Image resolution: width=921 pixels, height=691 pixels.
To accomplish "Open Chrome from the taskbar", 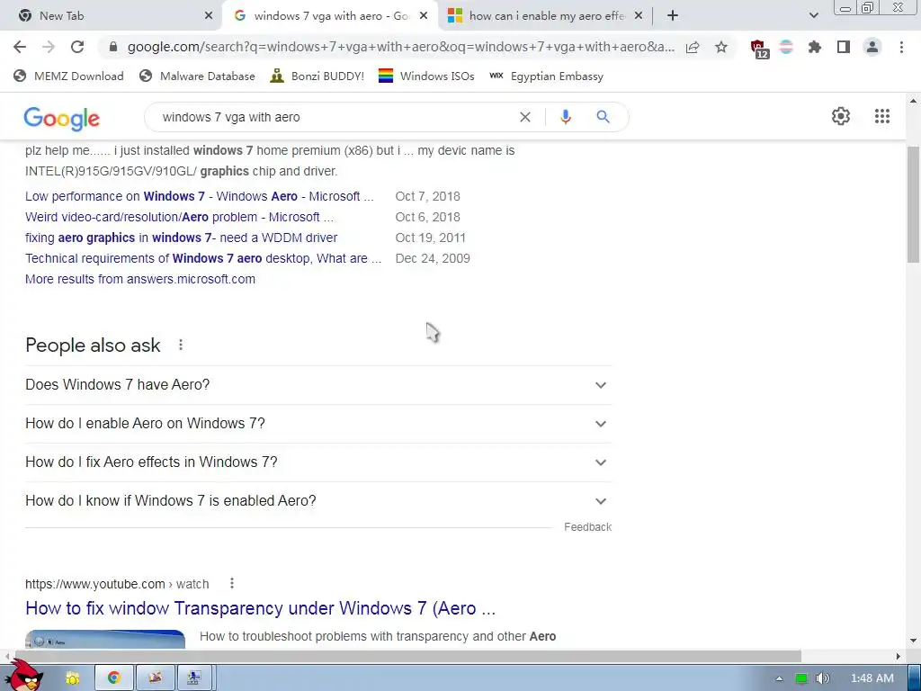I will [x=113, y=678].
